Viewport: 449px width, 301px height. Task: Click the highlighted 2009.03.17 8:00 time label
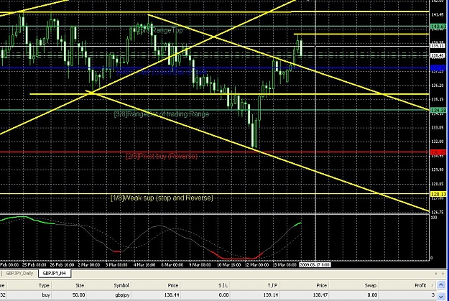pyautogui.click(x=315, y=264)
